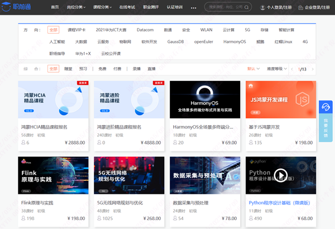The width and height of the screenshot is (335, 229).
Task: Select 全部 in the 综合 filter
Action: (x=54, y=69)
